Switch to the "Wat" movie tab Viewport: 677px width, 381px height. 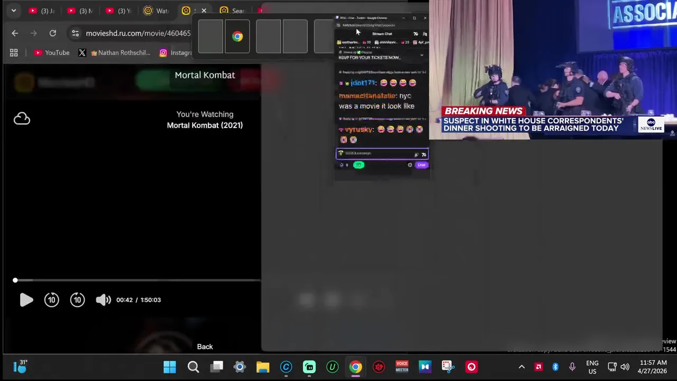[x=157, y=11]
